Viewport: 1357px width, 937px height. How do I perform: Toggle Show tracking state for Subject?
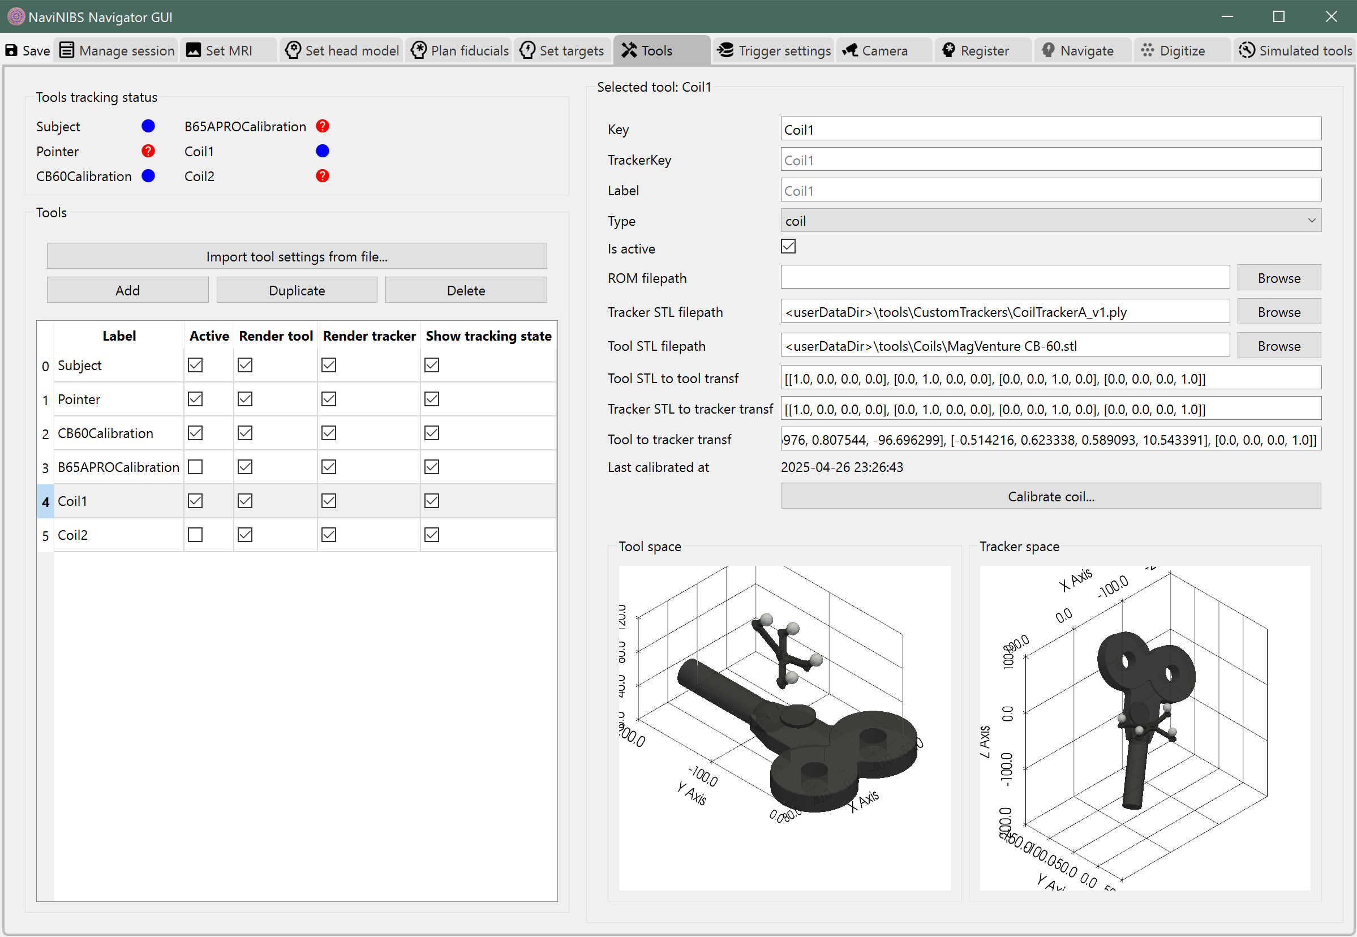432,365
